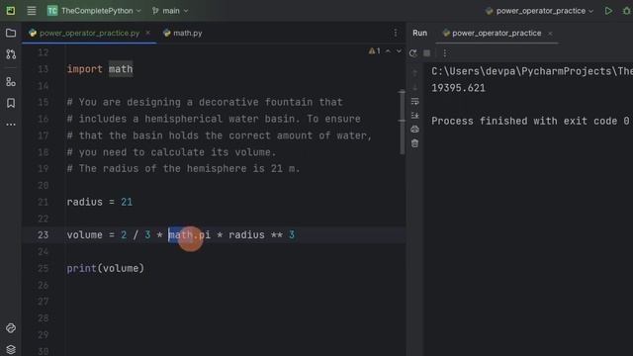This screenshot has height=356, width=633.
Task: Run power_operator_practice with green play button
Action: (x=608, y=11)
